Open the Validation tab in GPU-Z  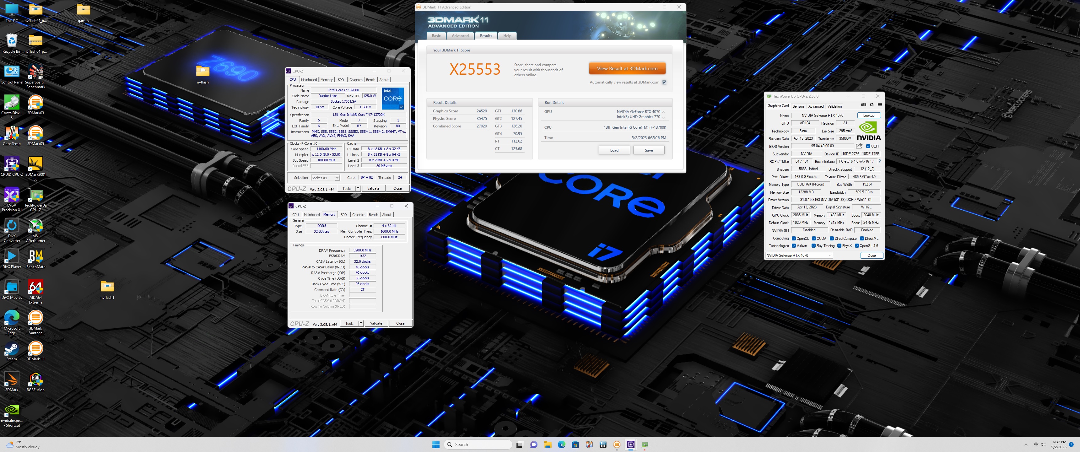[x=834, y=106]
